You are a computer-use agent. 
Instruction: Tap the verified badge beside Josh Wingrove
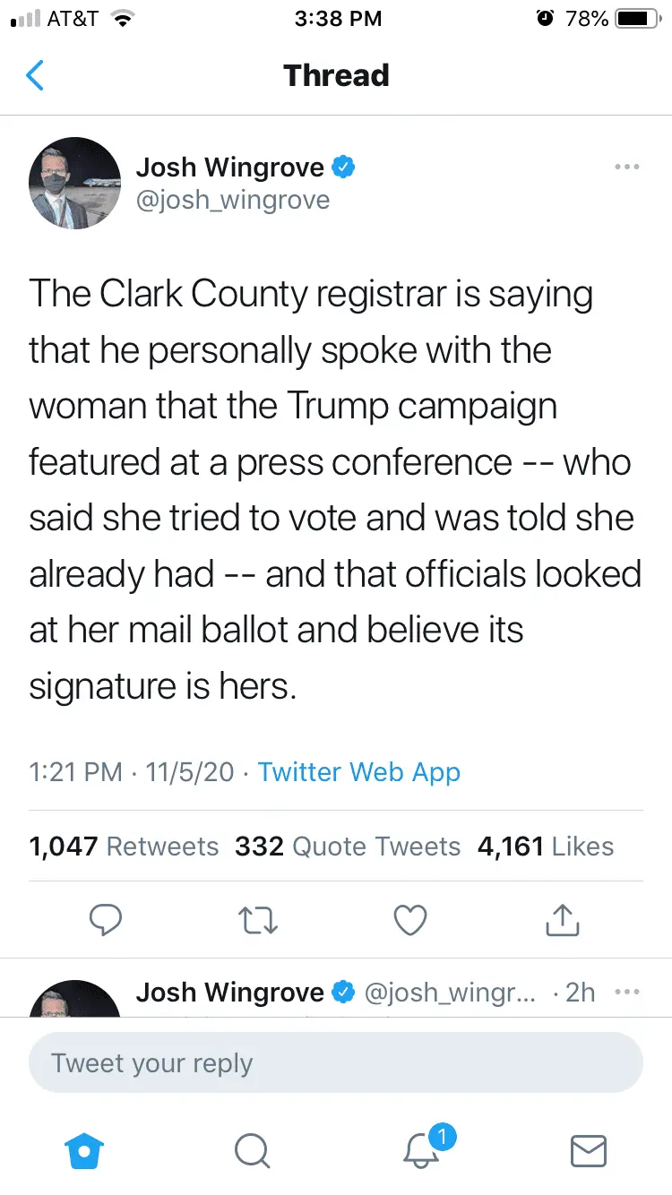point(344,167)
